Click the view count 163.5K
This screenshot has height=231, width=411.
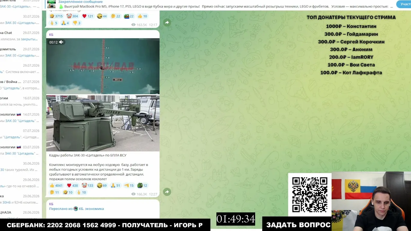tap(139, 25)
